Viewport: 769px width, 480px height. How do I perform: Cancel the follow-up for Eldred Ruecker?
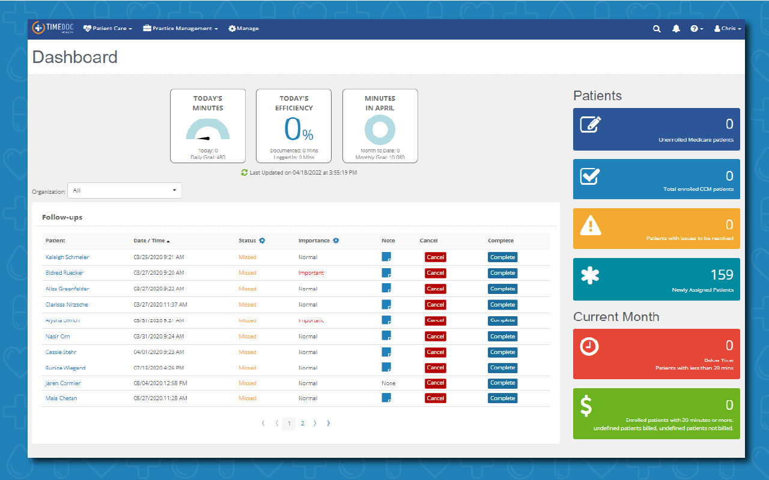[436, 272]
